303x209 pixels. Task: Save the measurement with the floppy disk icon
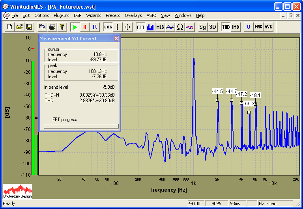point(29,27)
